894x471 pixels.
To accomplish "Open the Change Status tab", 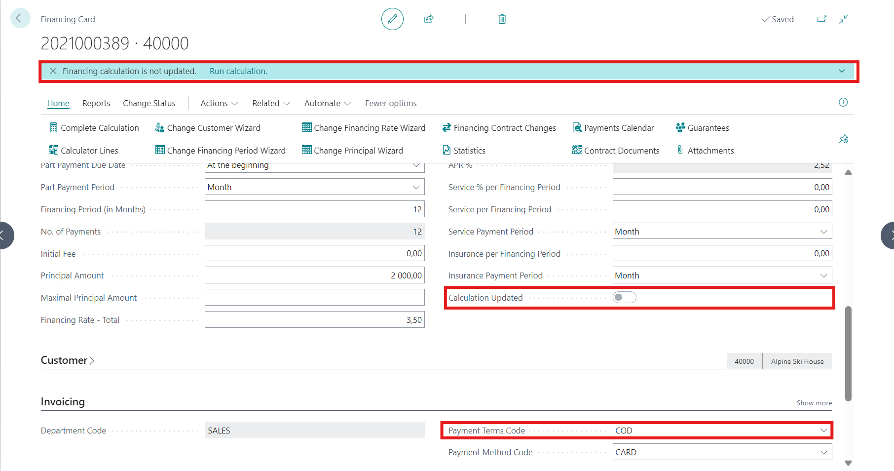I will click(x=149, y=103).
